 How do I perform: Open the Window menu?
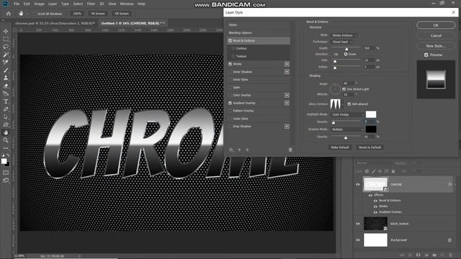pos(127,4)
